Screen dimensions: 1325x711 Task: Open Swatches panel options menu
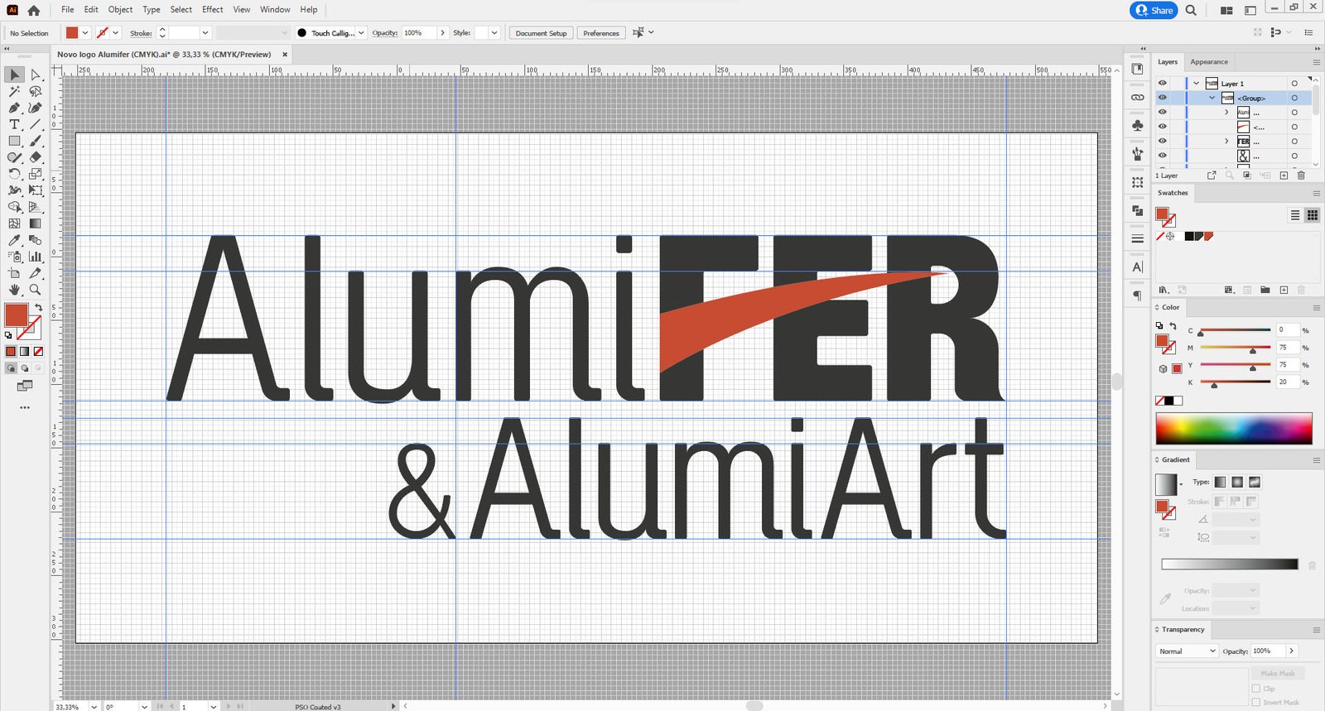(x=1316, y=193)
